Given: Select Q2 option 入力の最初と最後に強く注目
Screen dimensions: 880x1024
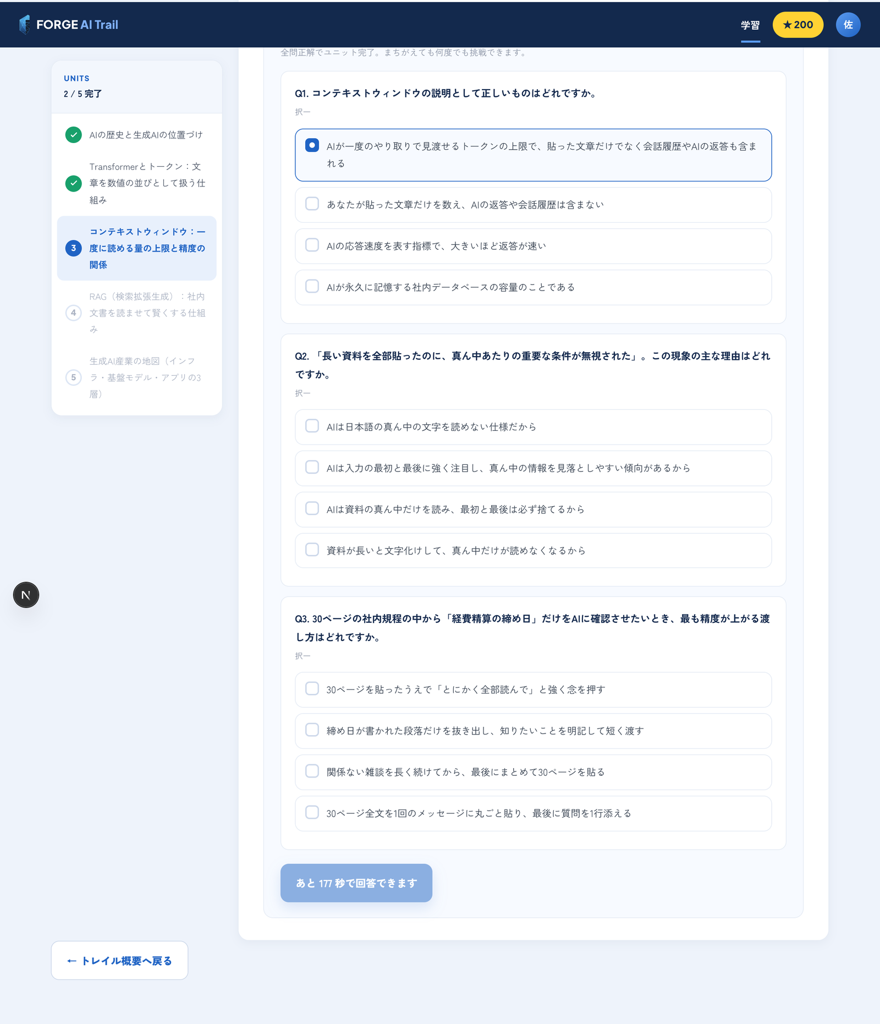Looking at the screenshot, I should pos(533,468).
